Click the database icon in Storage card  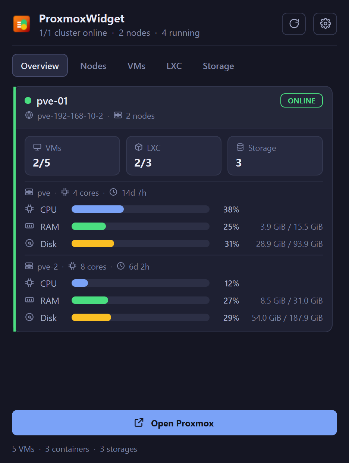pyautogui.click(x=240, y=147)
